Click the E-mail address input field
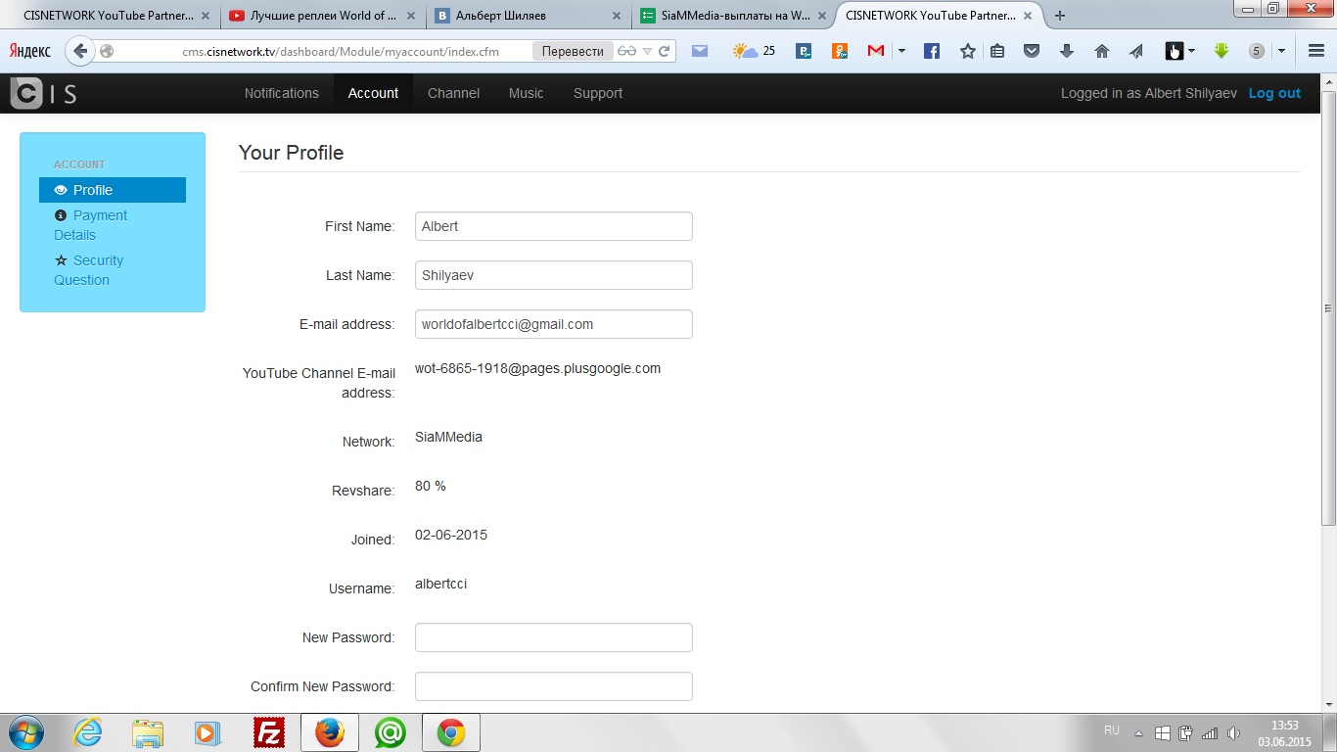Image resolution: width=1337 pixels, height=752 pixels. point(554,324)
